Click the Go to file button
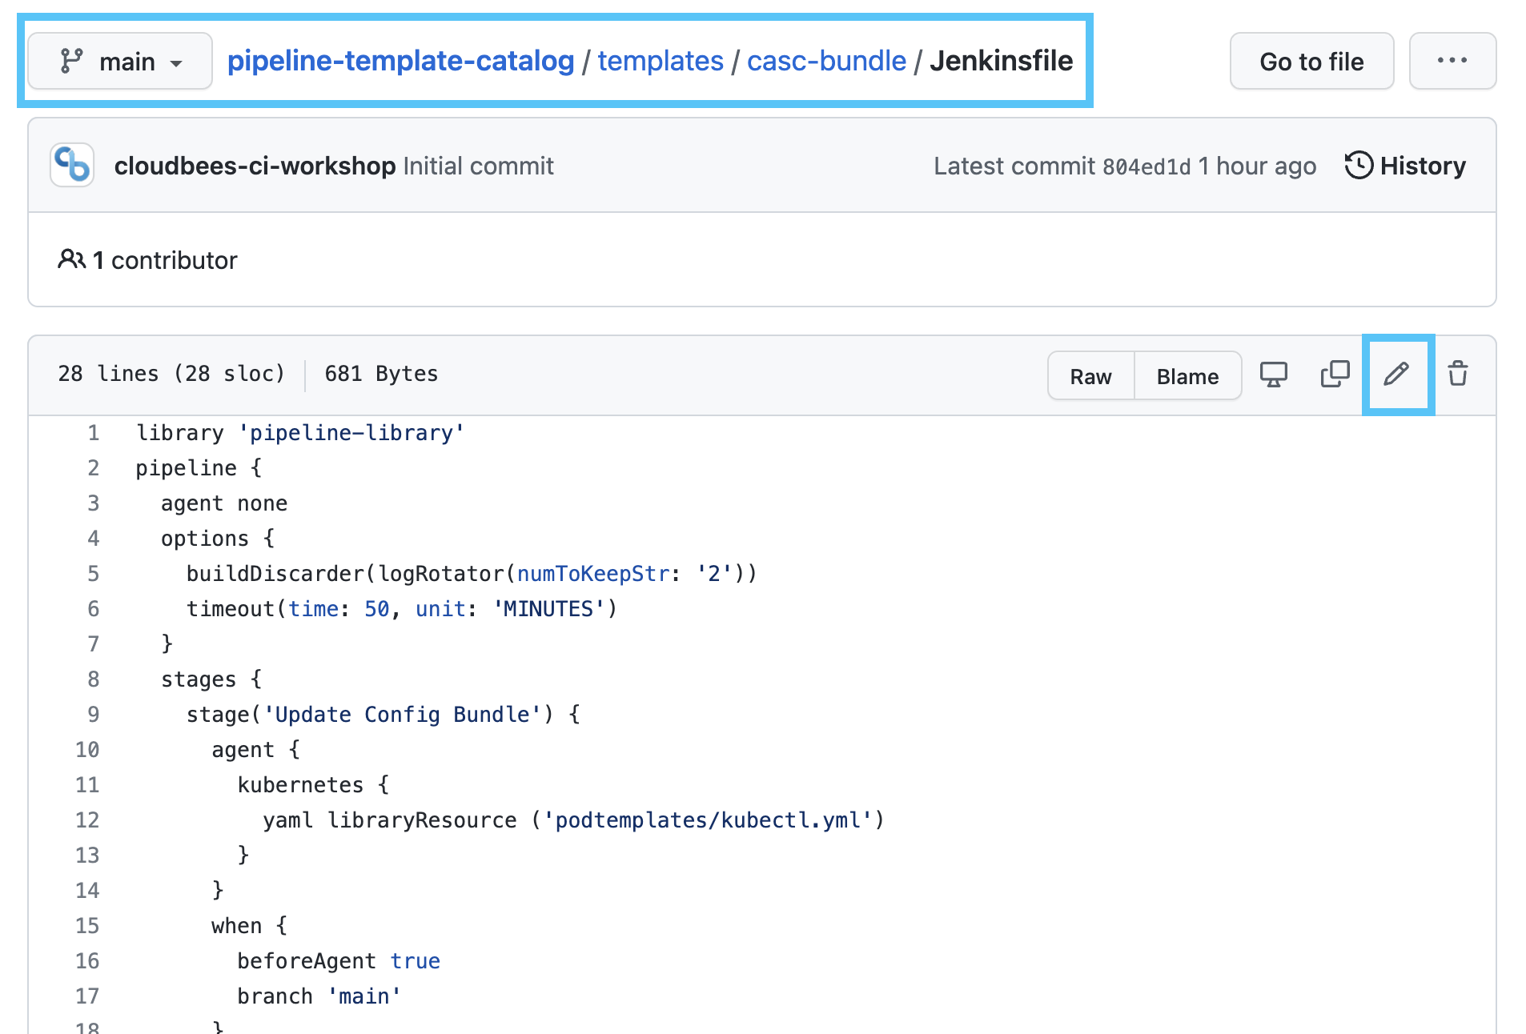The height and width of the screenshot is (1034, 1526). tap(1311, 61)
